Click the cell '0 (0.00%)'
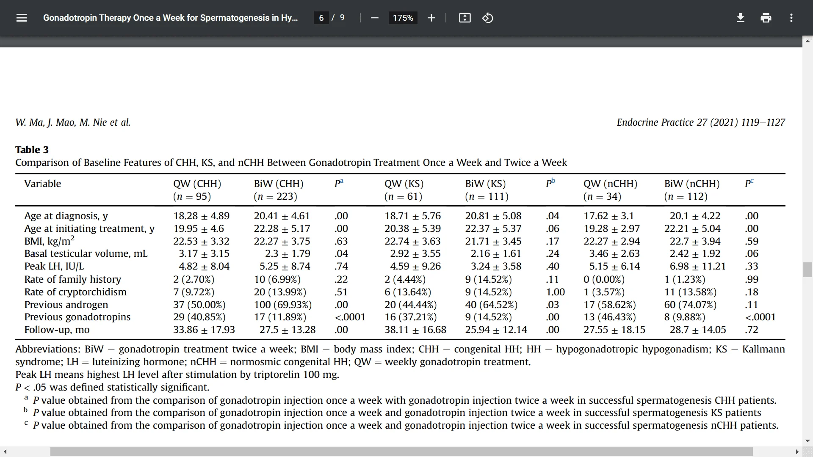The height and width of the screenshot is (457, 813). pyautogui.click(x=604, y=279)
